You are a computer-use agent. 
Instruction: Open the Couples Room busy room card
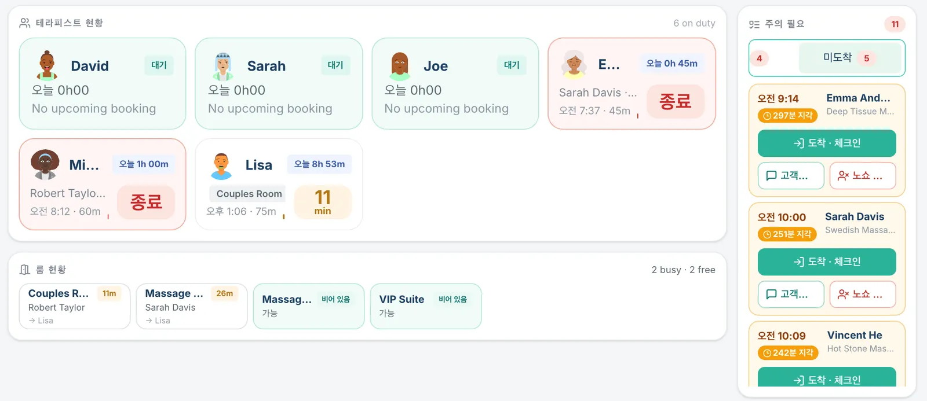75,306
